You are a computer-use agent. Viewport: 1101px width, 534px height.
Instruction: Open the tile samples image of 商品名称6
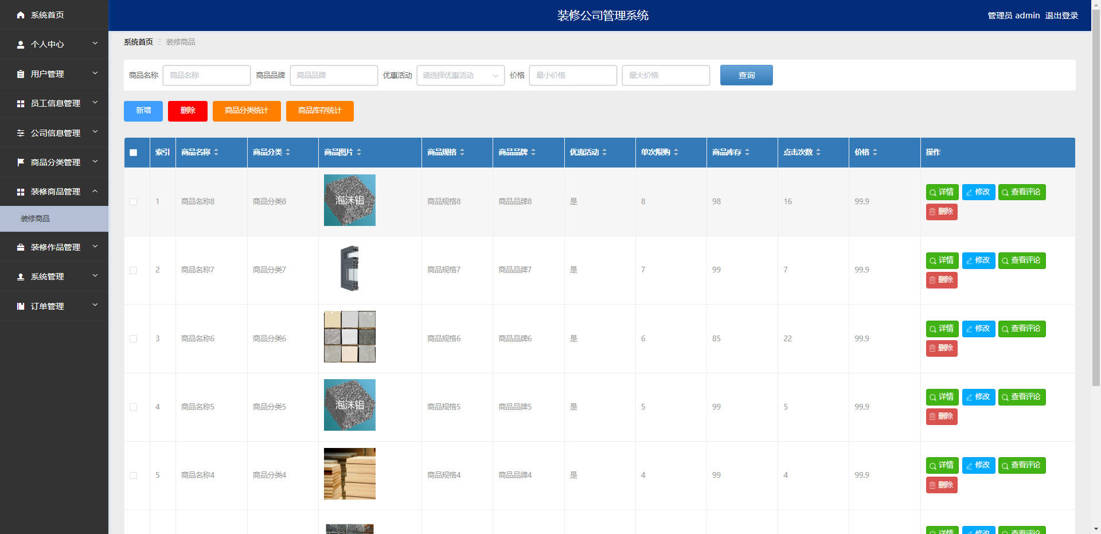350,337
